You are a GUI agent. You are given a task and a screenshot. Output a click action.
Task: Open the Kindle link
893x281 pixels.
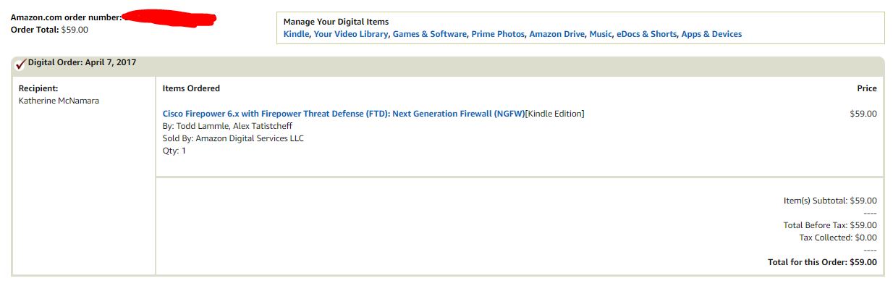pos(296,34)
